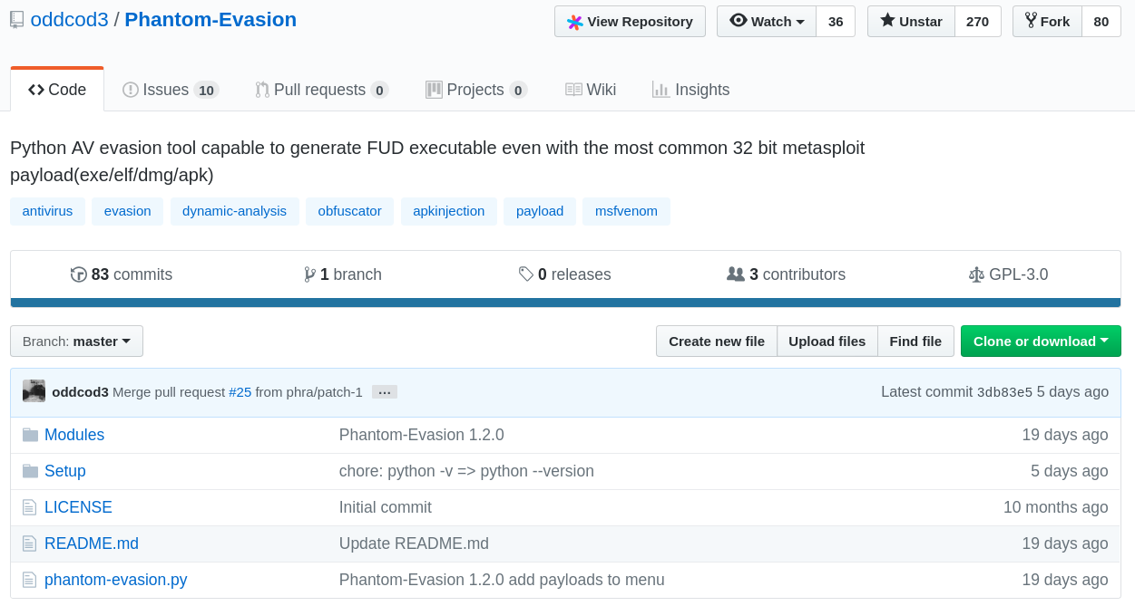Open the watchers count 36
1135x606 pixels.
[836, 22]
